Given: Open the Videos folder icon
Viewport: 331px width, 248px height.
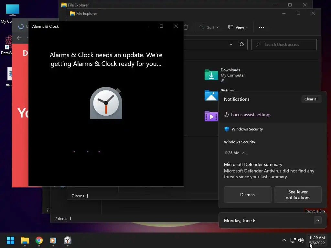Looking at the screenshot, I should (211, 116).
